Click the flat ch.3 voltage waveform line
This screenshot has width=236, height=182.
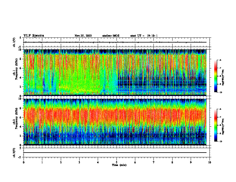(x=115, y=153)
